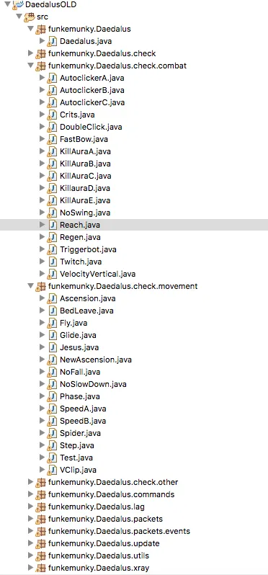Screen dimensions: 268x575
Task: Expand the funkemunky.Daedalus.update package arrow
Action: 30,543
